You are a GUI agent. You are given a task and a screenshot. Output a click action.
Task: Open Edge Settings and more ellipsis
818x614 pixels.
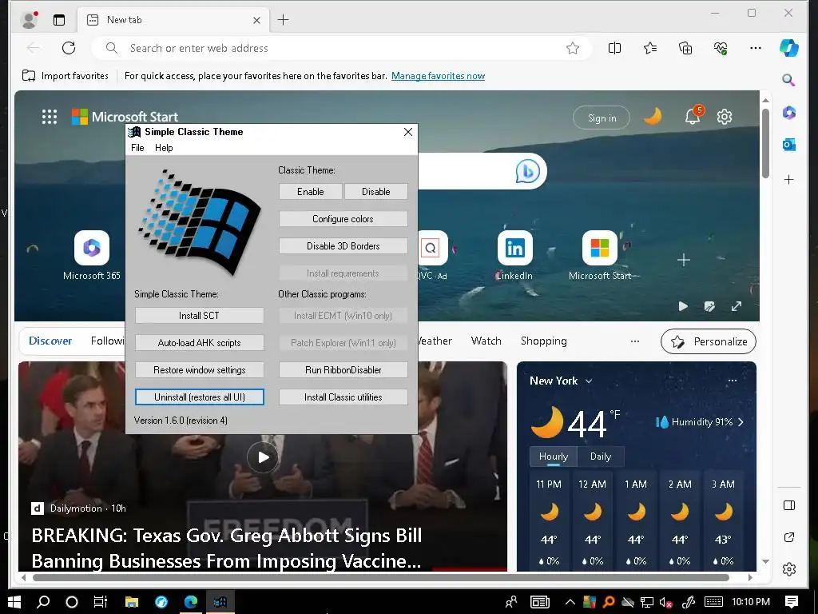coord(756,48)
